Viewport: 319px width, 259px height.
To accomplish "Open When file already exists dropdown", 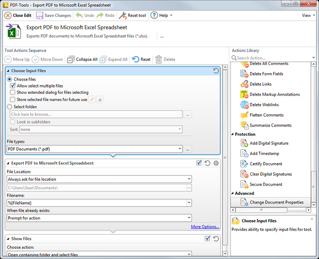I will click(99, 218).
